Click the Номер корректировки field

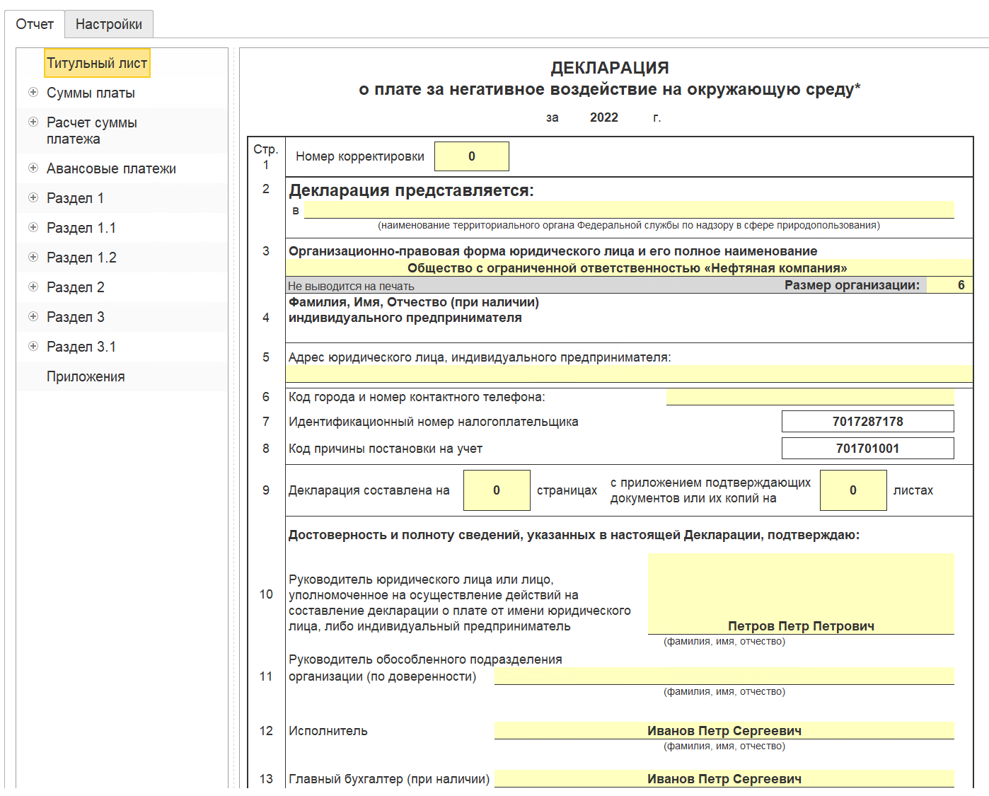pos(472,156)
